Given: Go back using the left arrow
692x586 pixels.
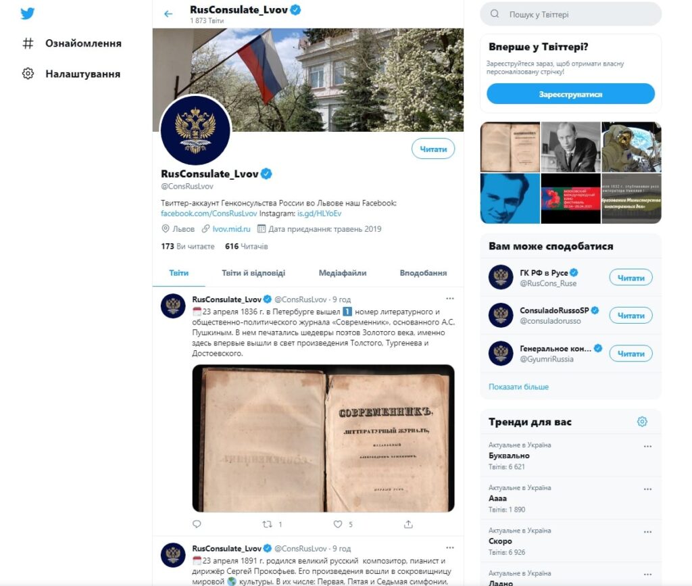Looking at the screenshot, I should [168, 14].
